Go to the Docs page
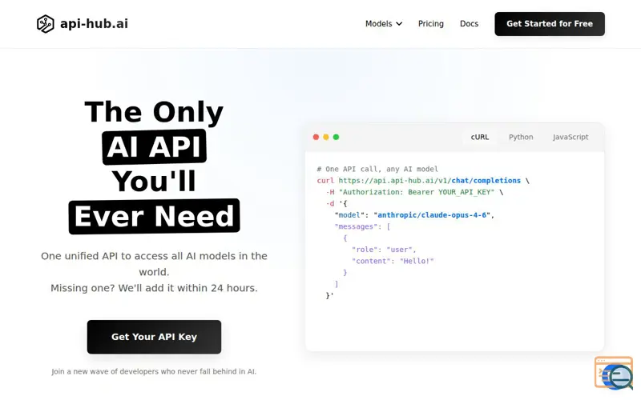The height and width of the screenshot is (400, 641). (x=469, y=24)
